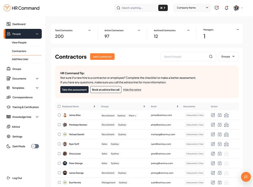
Task: Go to View People submenu item
Action: (x=19, y=42)
